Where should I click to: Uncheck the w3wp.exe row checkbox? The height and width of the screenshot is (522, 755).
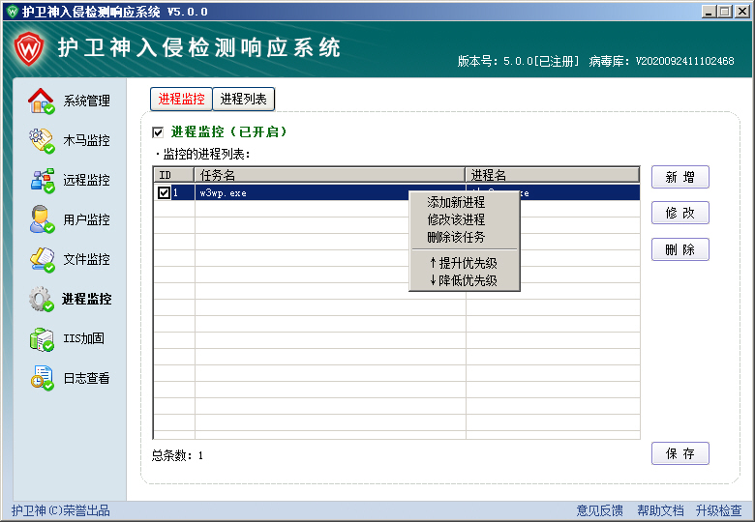(164, 193)
